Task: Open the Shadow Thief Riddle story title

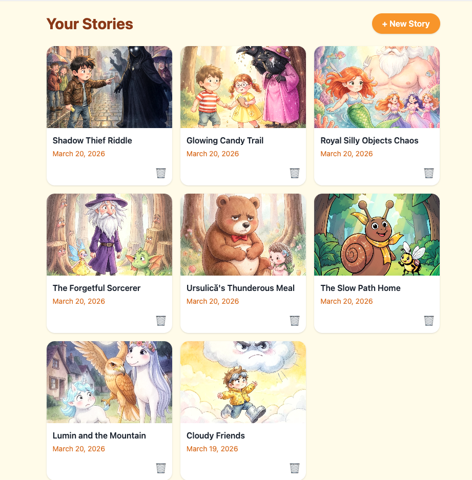Action: pos(92,140)
